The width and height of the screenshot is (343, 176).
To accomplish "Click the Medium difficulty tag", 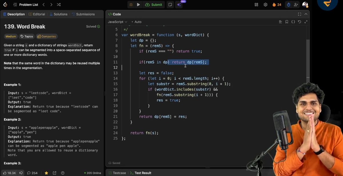I will click(11, 36).
